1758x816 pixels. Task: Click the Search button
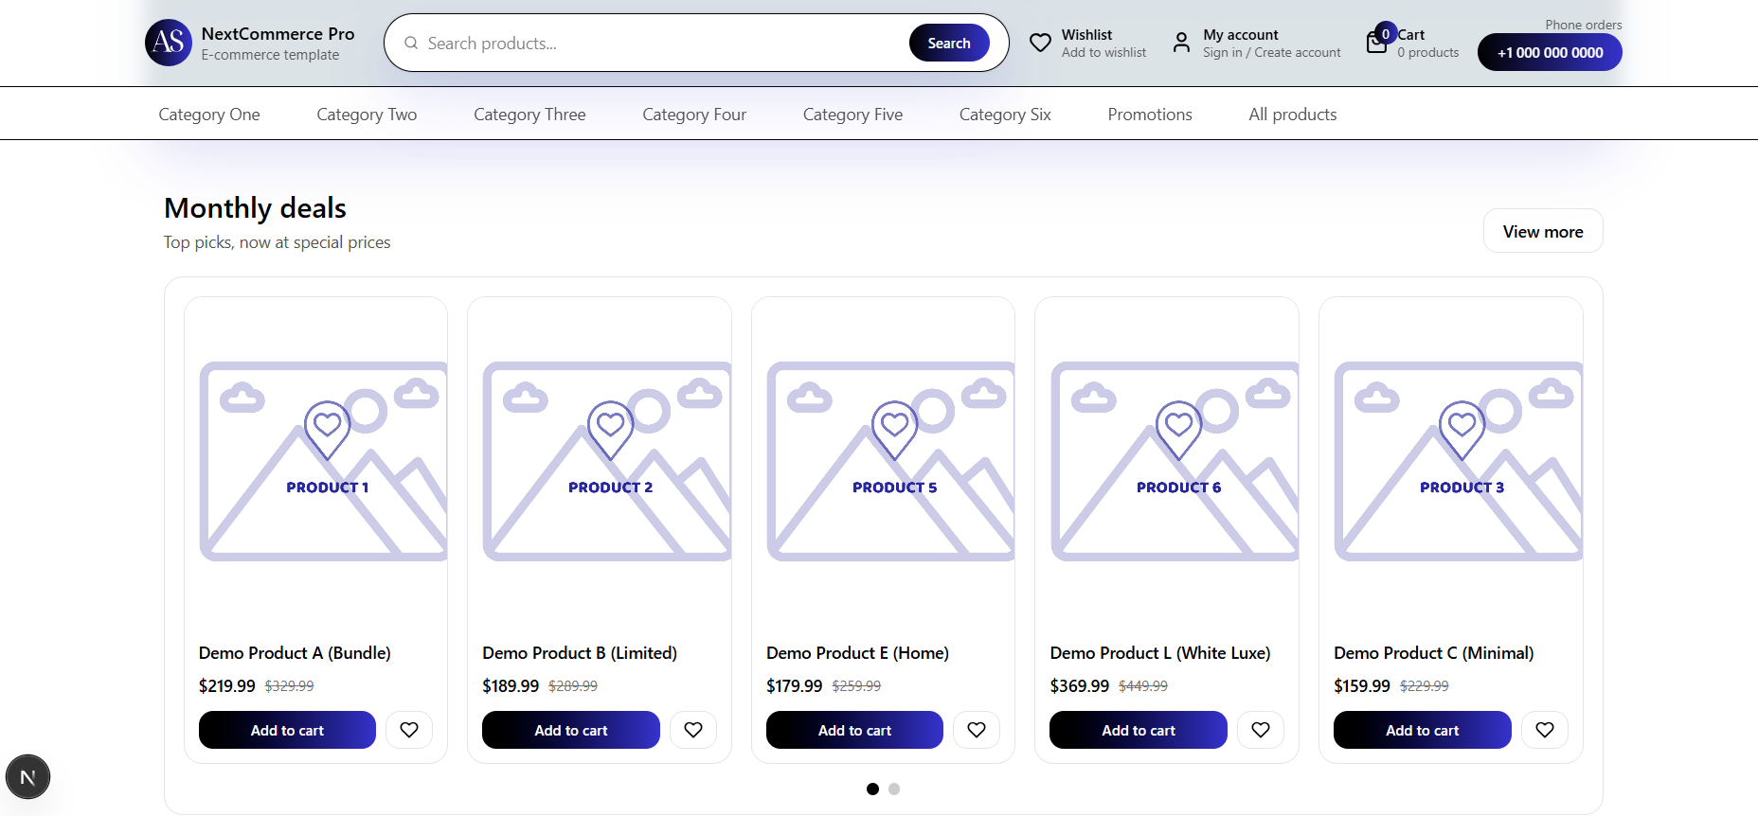coord(949,43)
